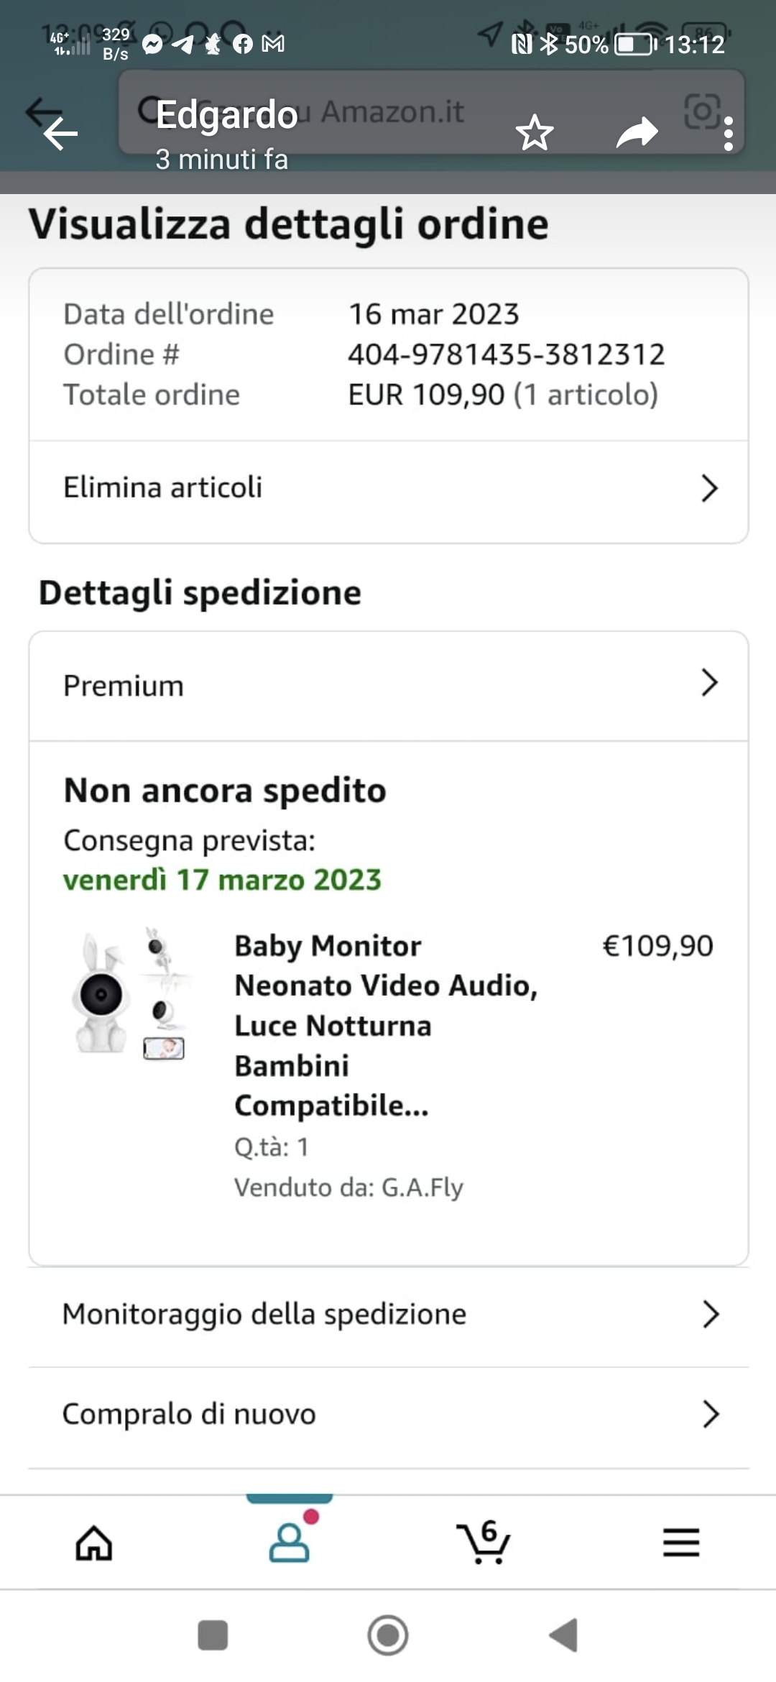
Task: Tap the forward share arrow icon
Action: [x=637, y=133]
